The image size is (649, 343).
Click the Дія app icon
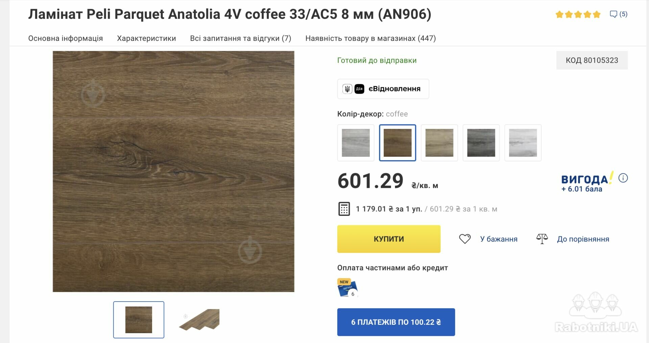(359, 89)
